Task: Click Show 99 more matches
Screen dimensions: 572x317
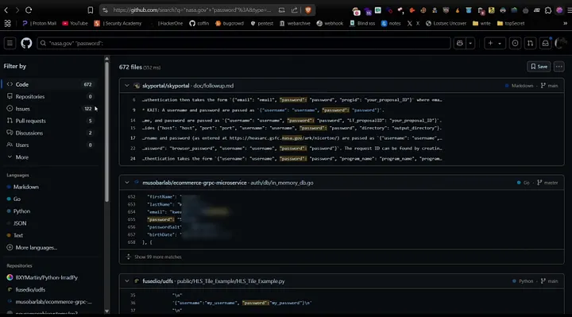Action: (x=158, y=257)
